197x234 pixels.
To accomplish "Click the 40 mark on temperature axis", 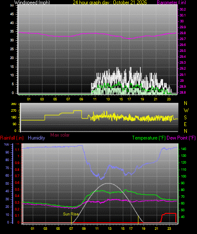I will coord(183,217).
